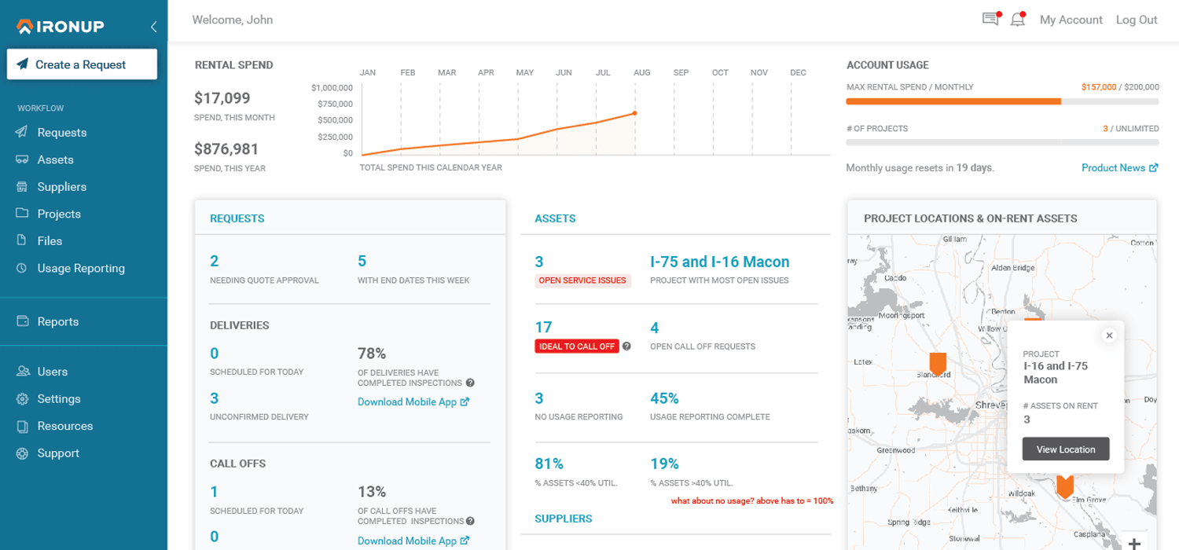This screenshot has width=1179, height=550.
Task: Click the Projects folder icon
Action: 22,213
